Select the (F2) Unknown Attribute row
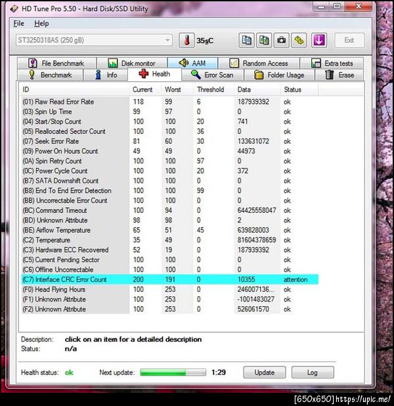The width and height of the screenshot is (394, 406). tap(170, 309)
